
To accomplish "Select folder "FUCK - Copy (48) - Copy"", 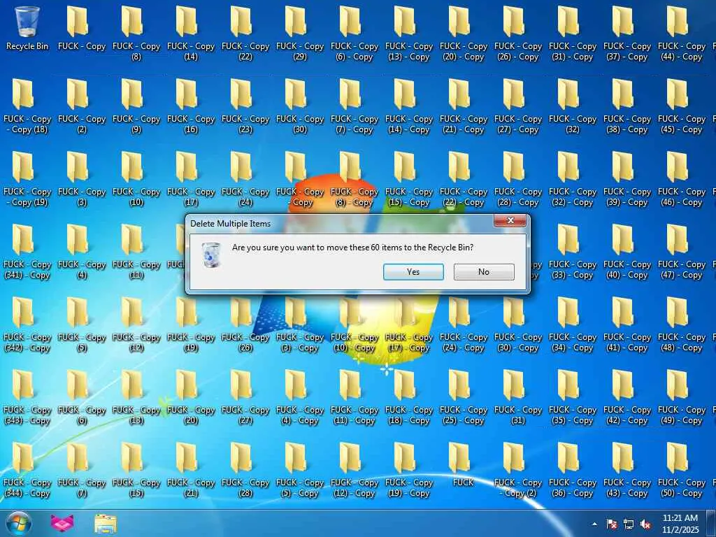I will (x=681, y=324).
